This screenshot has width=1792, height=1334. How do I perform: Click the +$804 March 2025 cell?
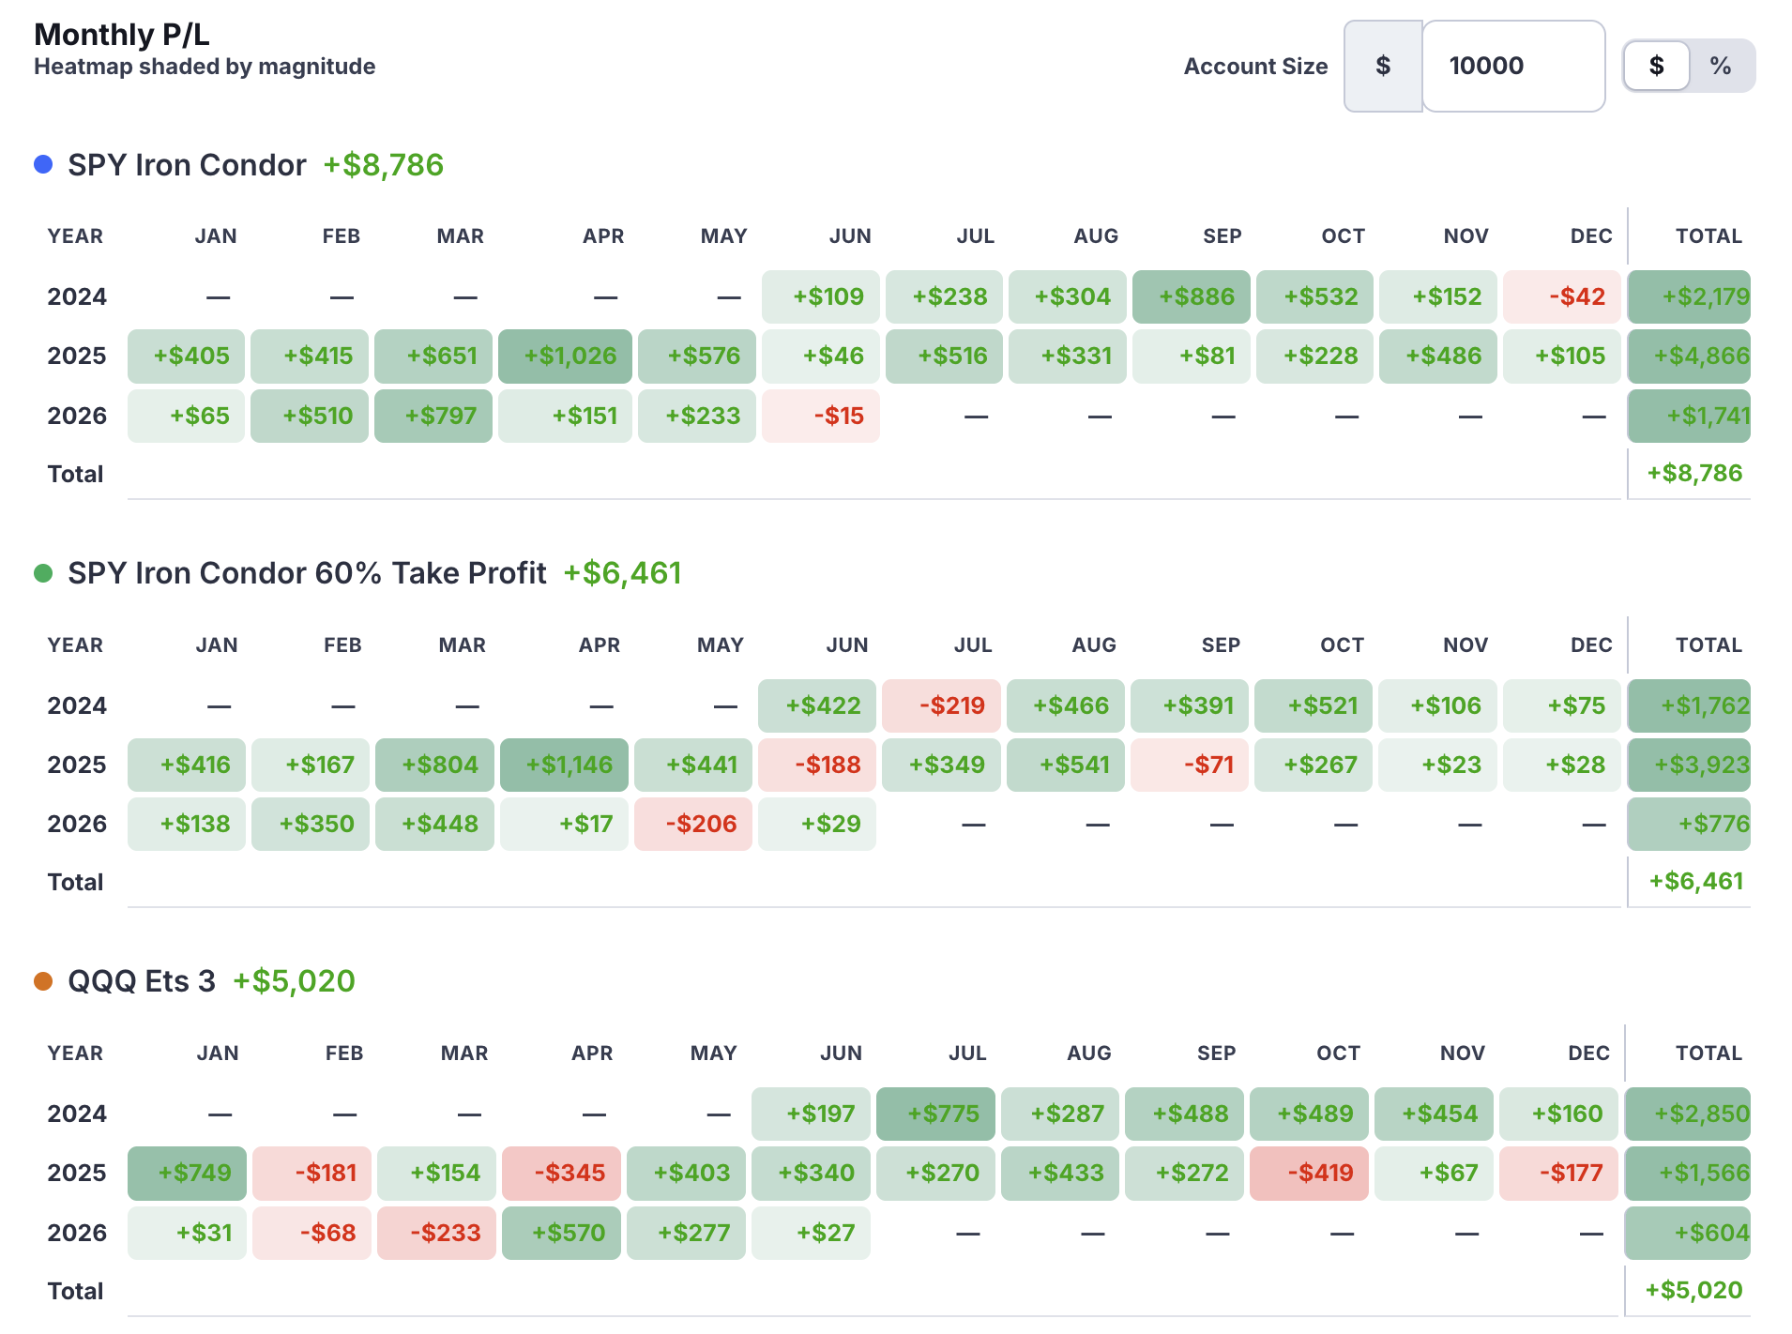click(434, 765)
